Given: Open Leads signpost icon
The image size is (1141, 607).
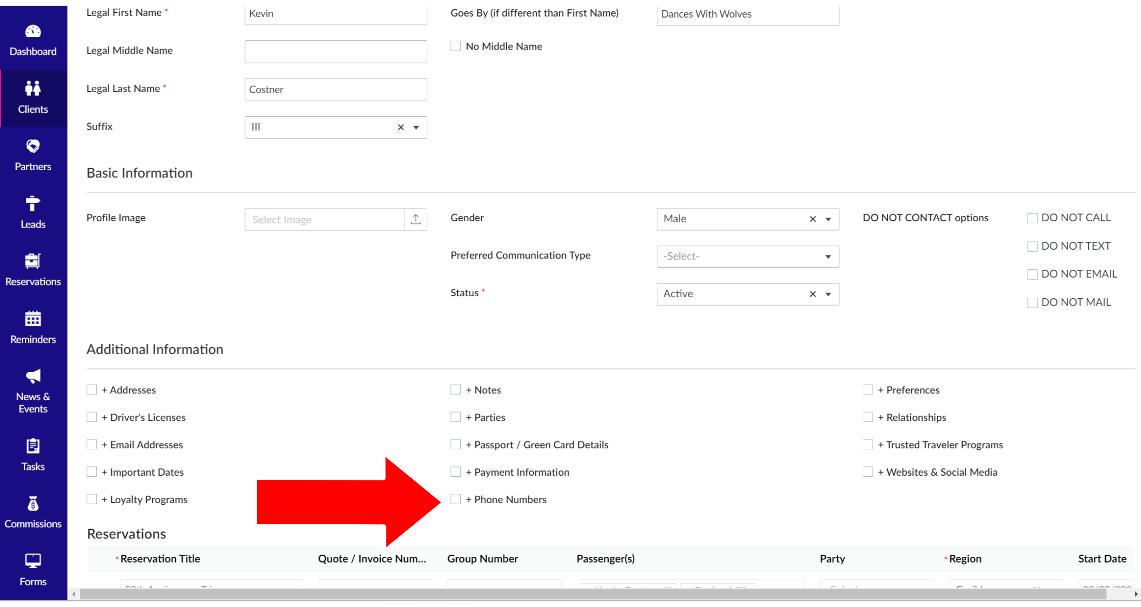Looking at the screenshot, I should point(33,204).
